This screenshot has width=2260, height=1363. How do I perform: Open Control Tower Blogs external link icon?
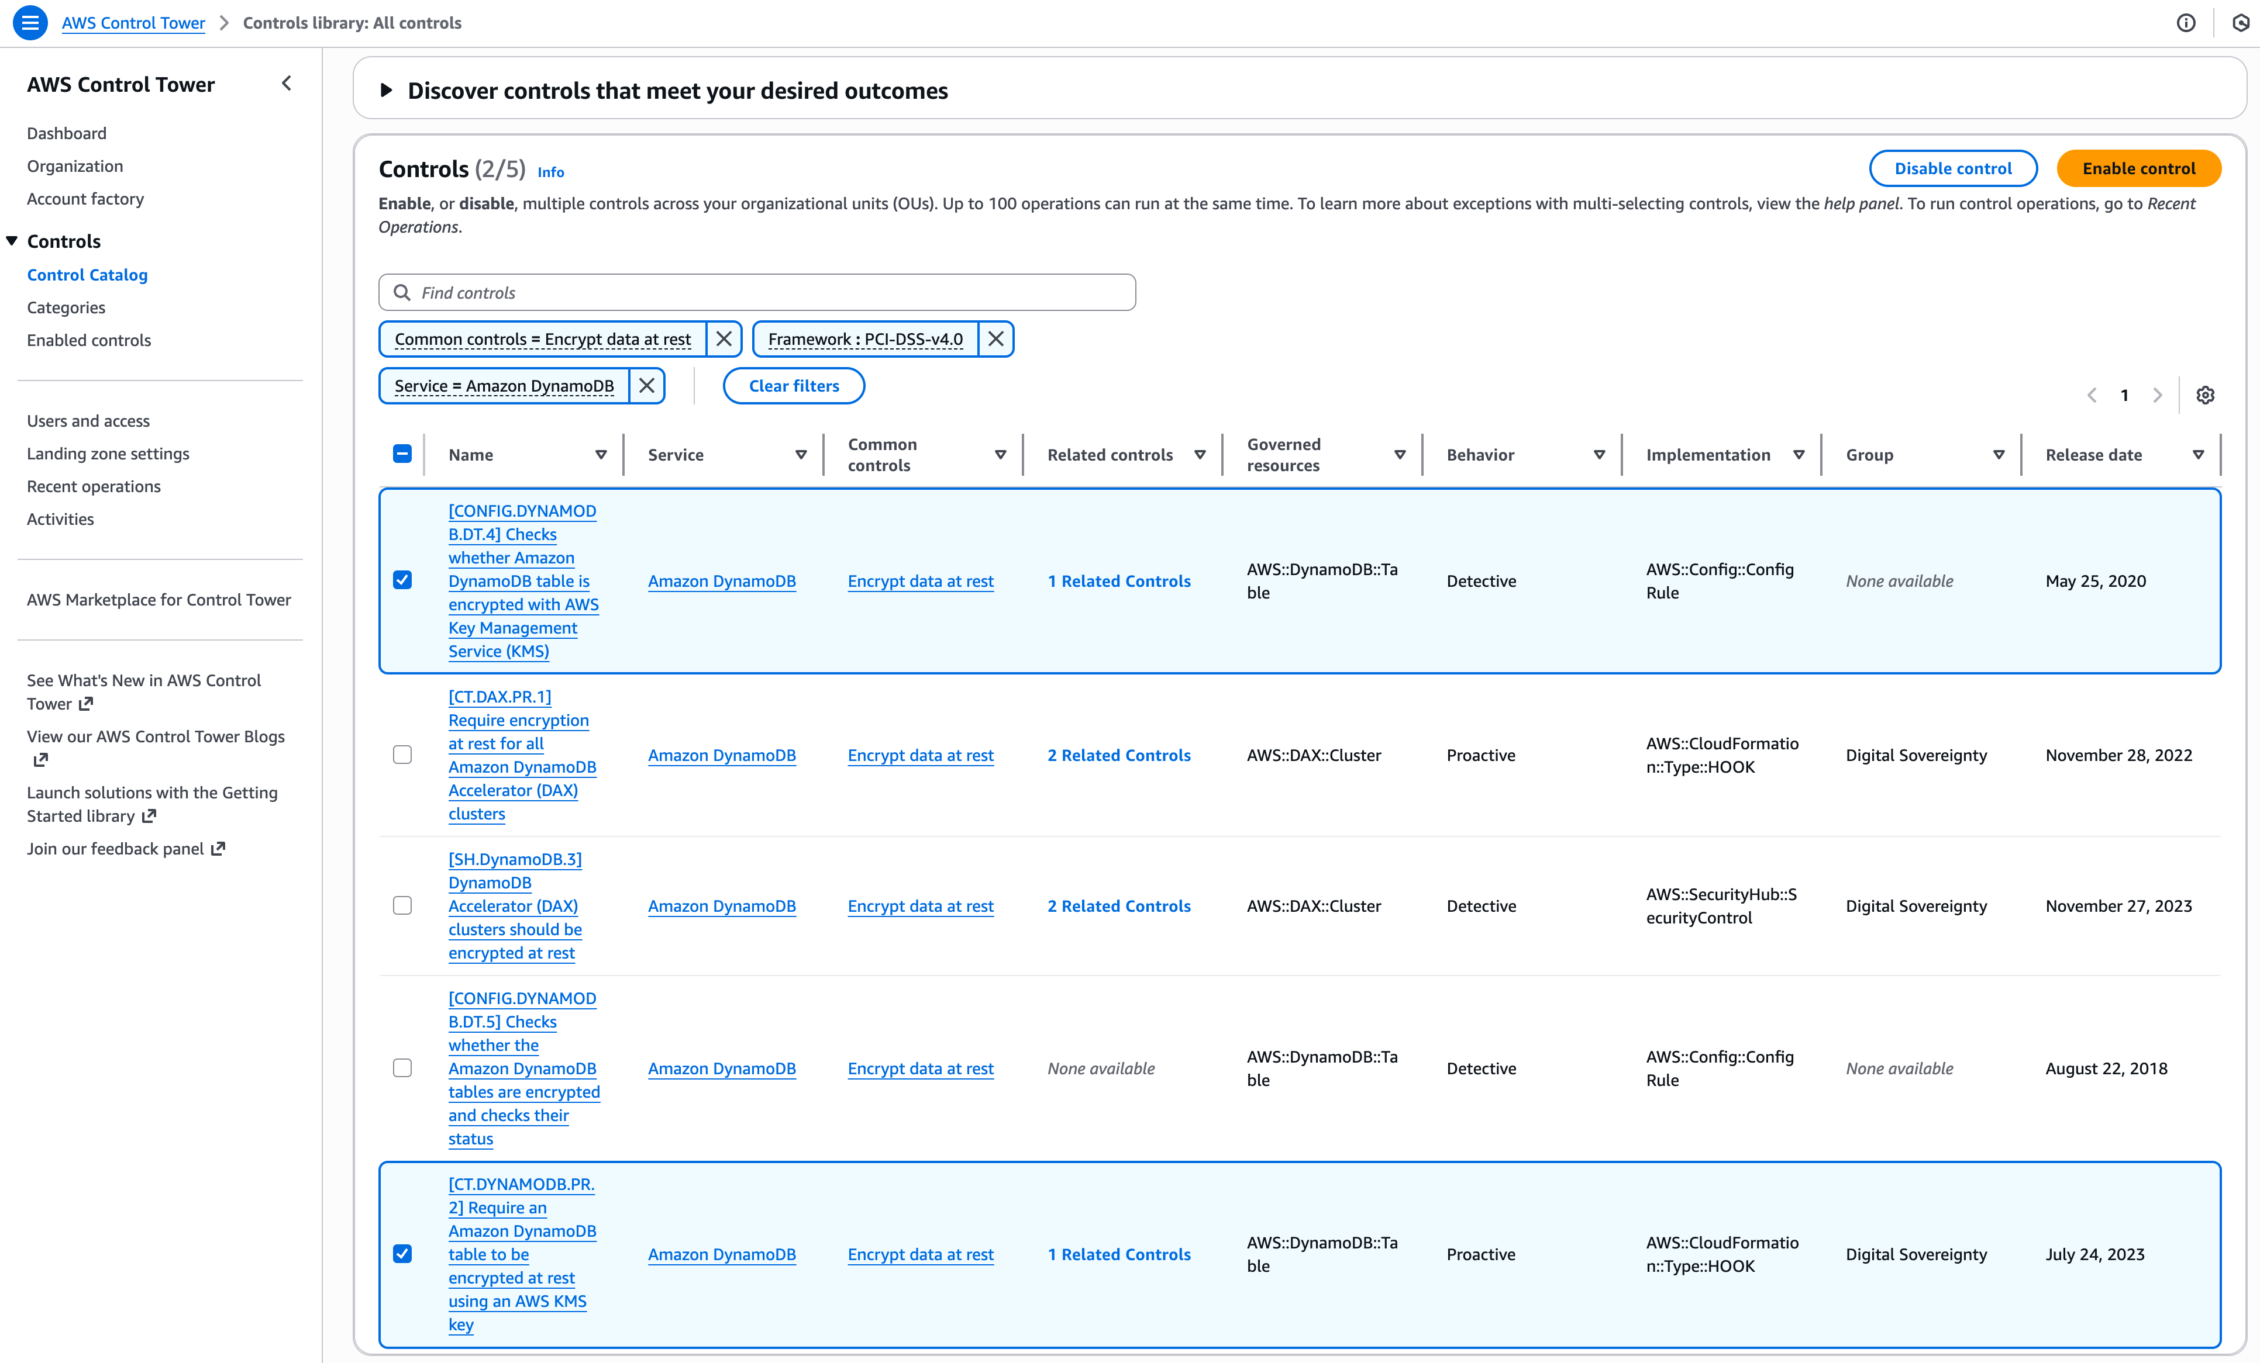pyautogui.click(x=40, y=760)
